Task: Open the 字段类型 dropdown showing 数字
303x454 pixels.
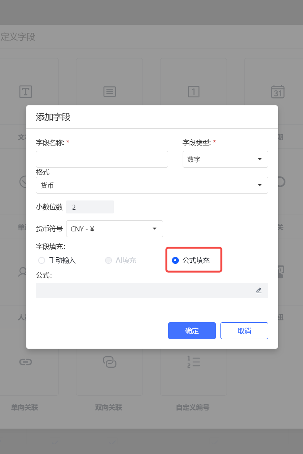Action: [x=225, y=159]
